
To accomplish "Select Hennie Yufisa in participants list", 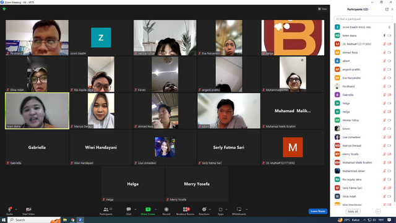I will (x=363, y=120).
